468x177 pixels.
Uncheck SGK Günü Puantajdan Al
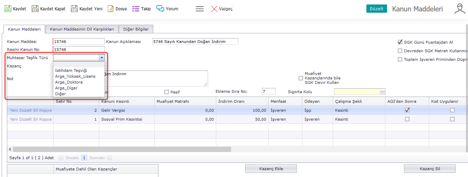coord(400,42)
